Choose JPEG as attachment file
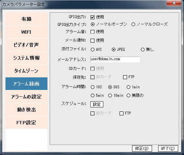184x155 pixels. click(114, 50)
